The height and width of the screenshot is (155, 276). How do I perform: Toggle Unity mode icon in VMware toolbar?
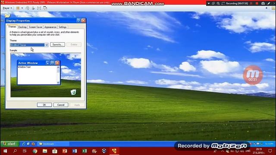(45, 8)
